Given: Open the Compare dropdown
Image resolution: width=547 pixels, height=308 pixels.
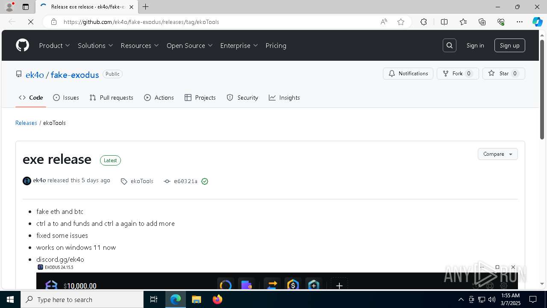Looking at the screenshot, I should pyautogui.click(x=498, y=154).
